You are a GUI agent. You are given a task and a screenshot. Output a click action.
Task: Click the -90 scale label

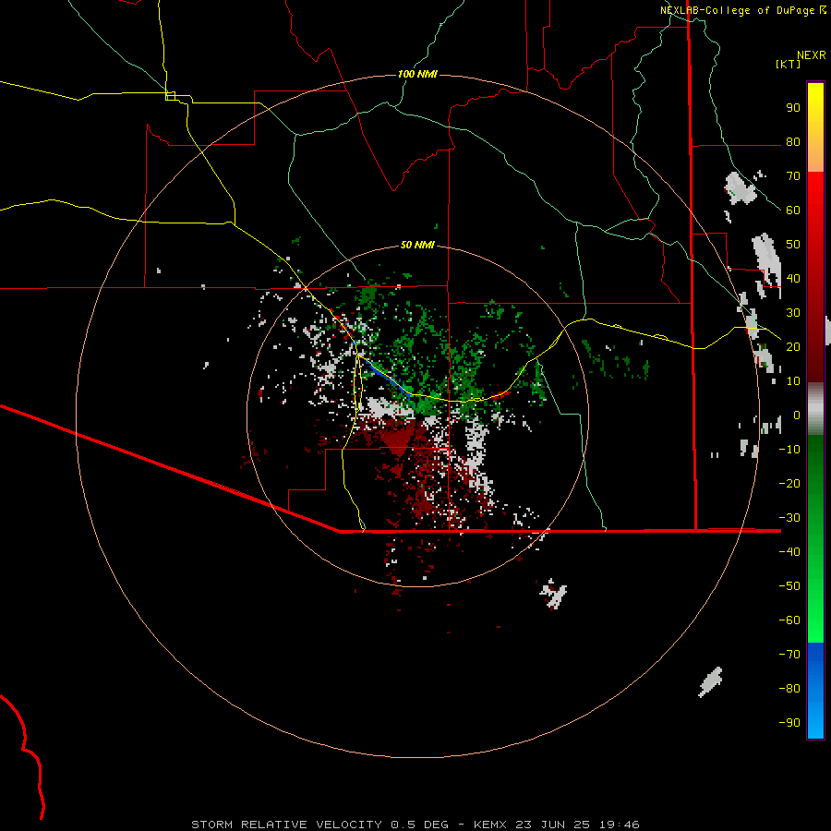click(x=789, y=723)
